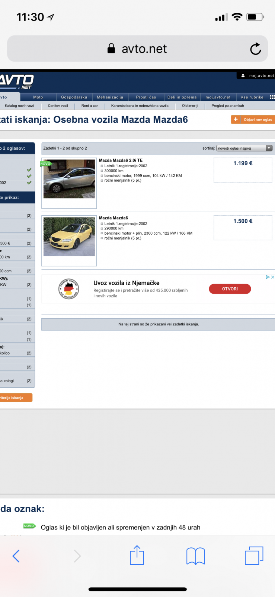275x597 pixels.
Task: Toggle the second green checkmark filter
Action: (x=29, y=176)
